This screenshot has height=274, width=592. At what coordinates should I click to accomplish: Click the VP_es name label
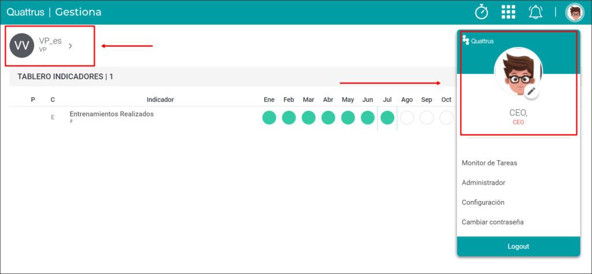pyautogui.click(x=50, y=41)
